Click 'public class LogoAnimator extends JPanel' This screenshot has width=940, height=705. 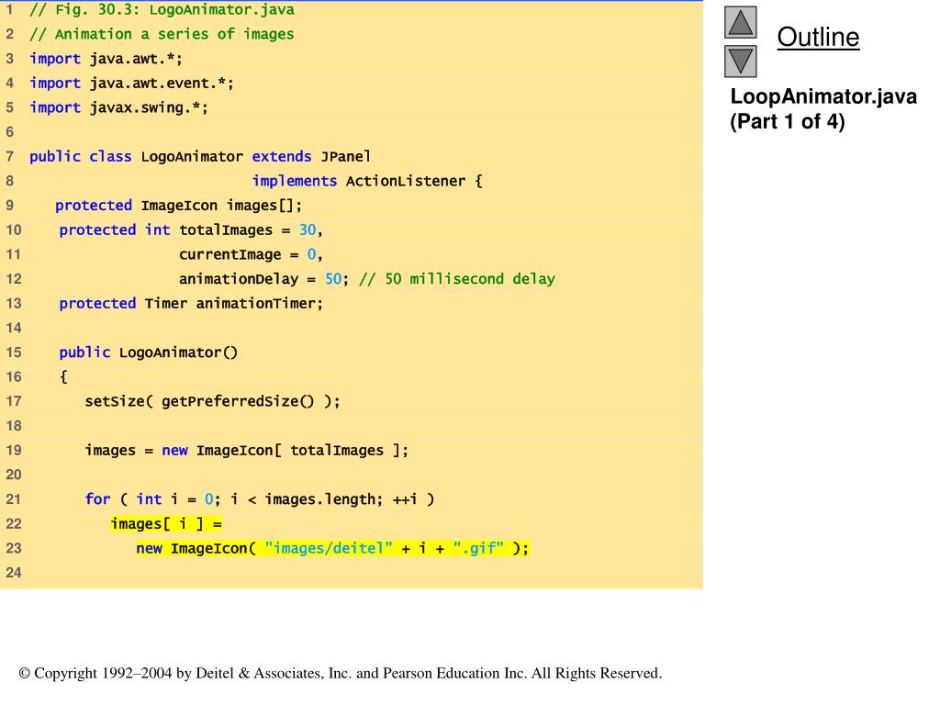pos(199,156)
